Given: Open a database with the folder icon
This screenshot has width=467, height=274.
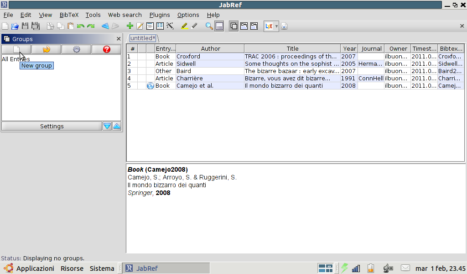Looking at the screenshot, I should (x=15, y=26).
